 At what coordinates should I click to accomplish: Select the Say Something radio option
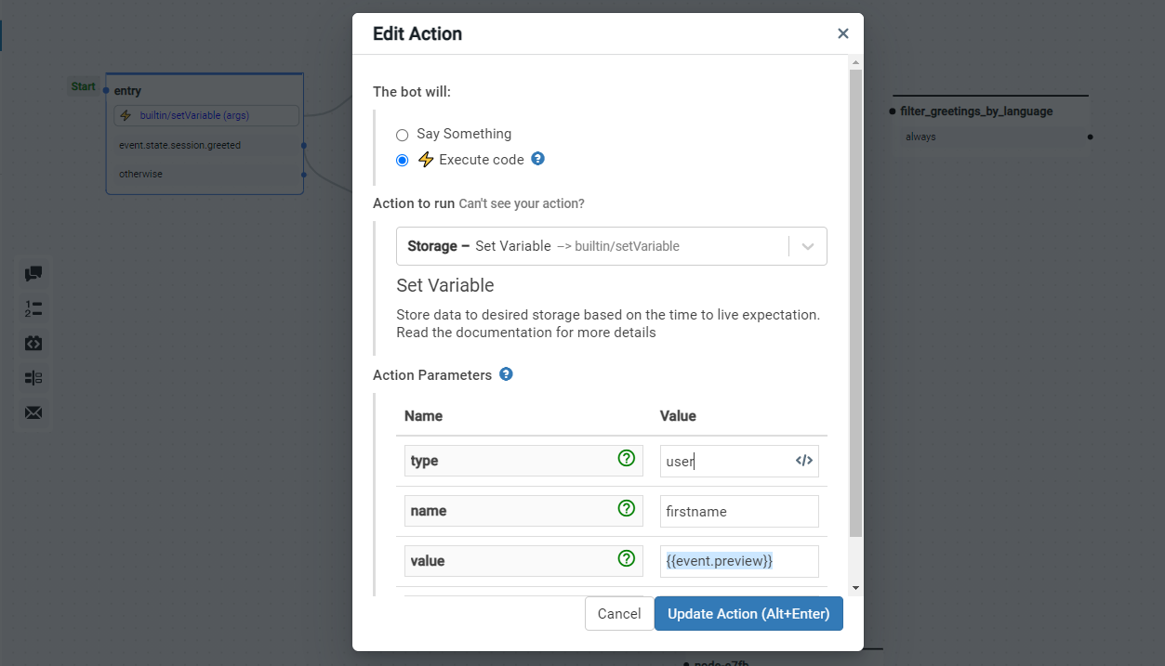[403, 135]
